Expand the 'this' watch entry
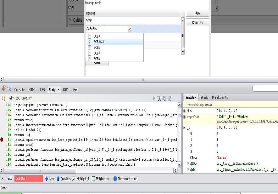The height and width of the screenshot is (194, 278). [184, 111]
